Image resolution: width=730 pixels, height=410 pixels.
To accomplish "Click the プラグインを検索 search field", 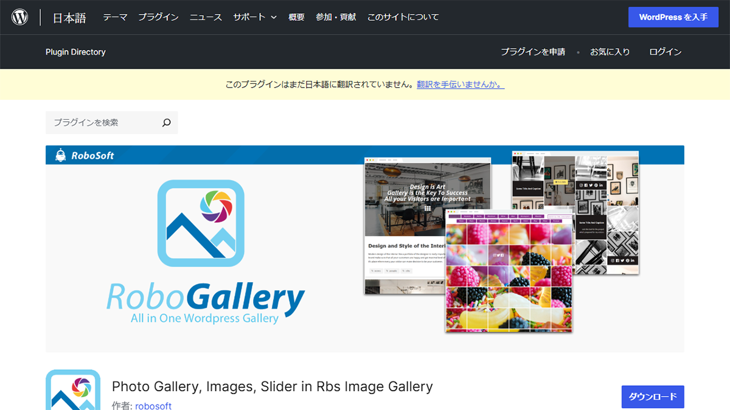I will [x=97, y=122].
